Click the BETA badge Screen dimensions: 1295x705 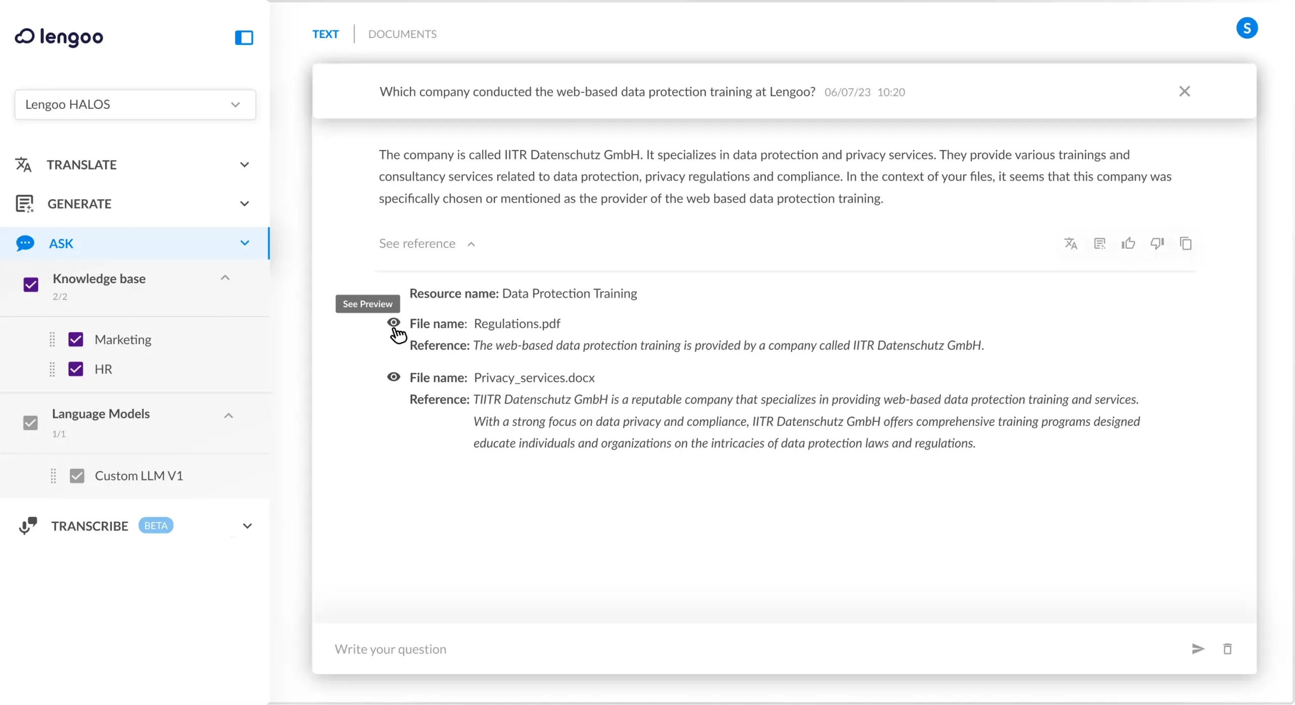pos(156,525)
